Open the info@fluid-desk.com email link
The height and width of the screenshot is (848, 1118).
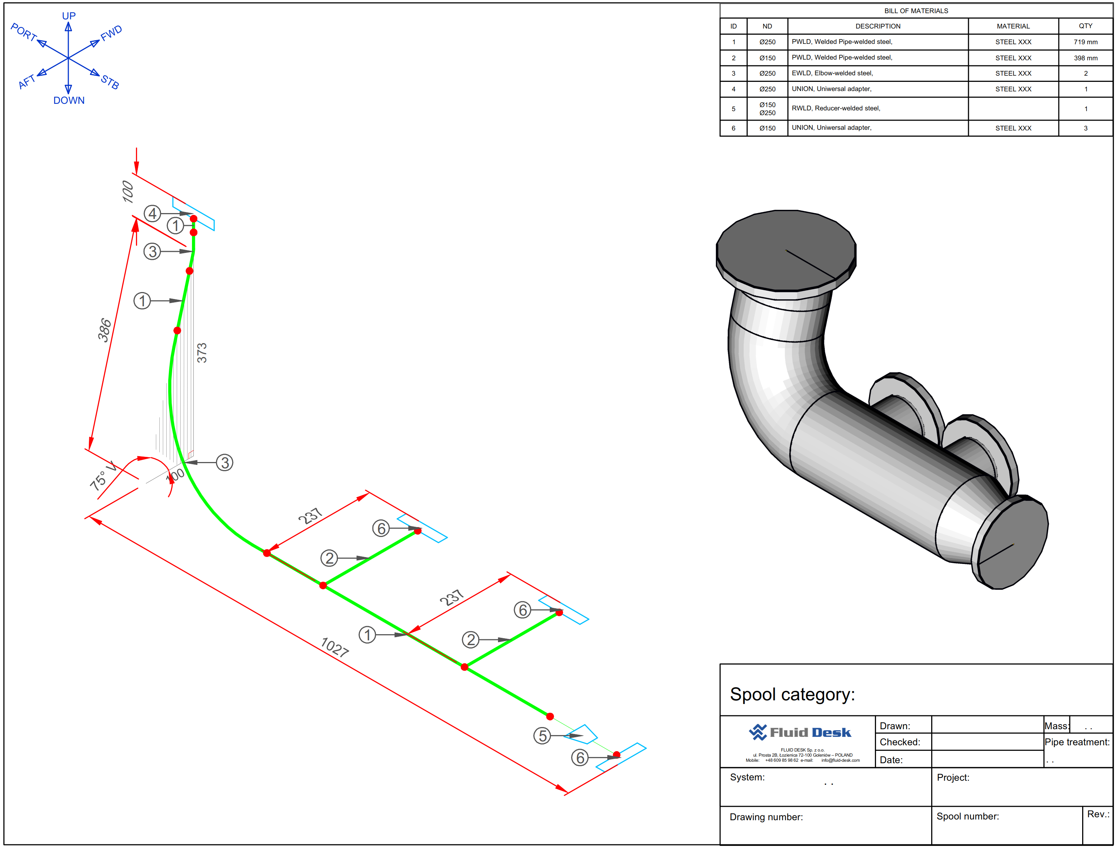(x=840, y=760)
